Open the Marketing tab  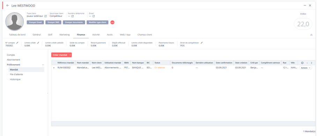tap(65, 35)
